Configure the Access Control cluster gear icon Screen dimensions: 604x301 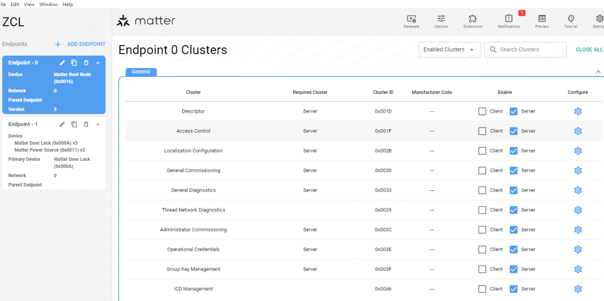(578, 131)
